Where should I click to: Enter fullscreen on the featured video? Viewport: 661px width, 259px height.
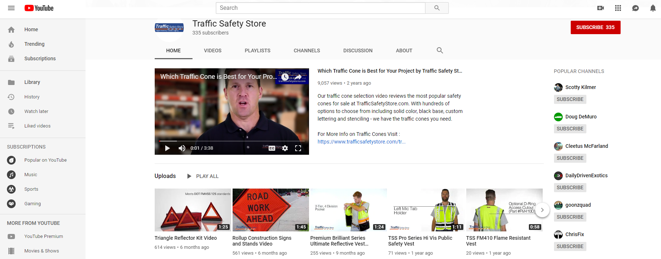pos(298,148)
